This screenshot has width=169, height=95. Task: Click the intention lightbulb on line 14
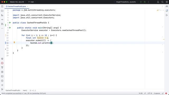coord(14,42)
